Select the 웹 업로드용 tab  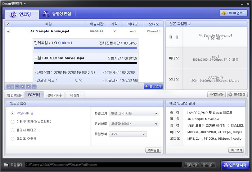[14, 95]
